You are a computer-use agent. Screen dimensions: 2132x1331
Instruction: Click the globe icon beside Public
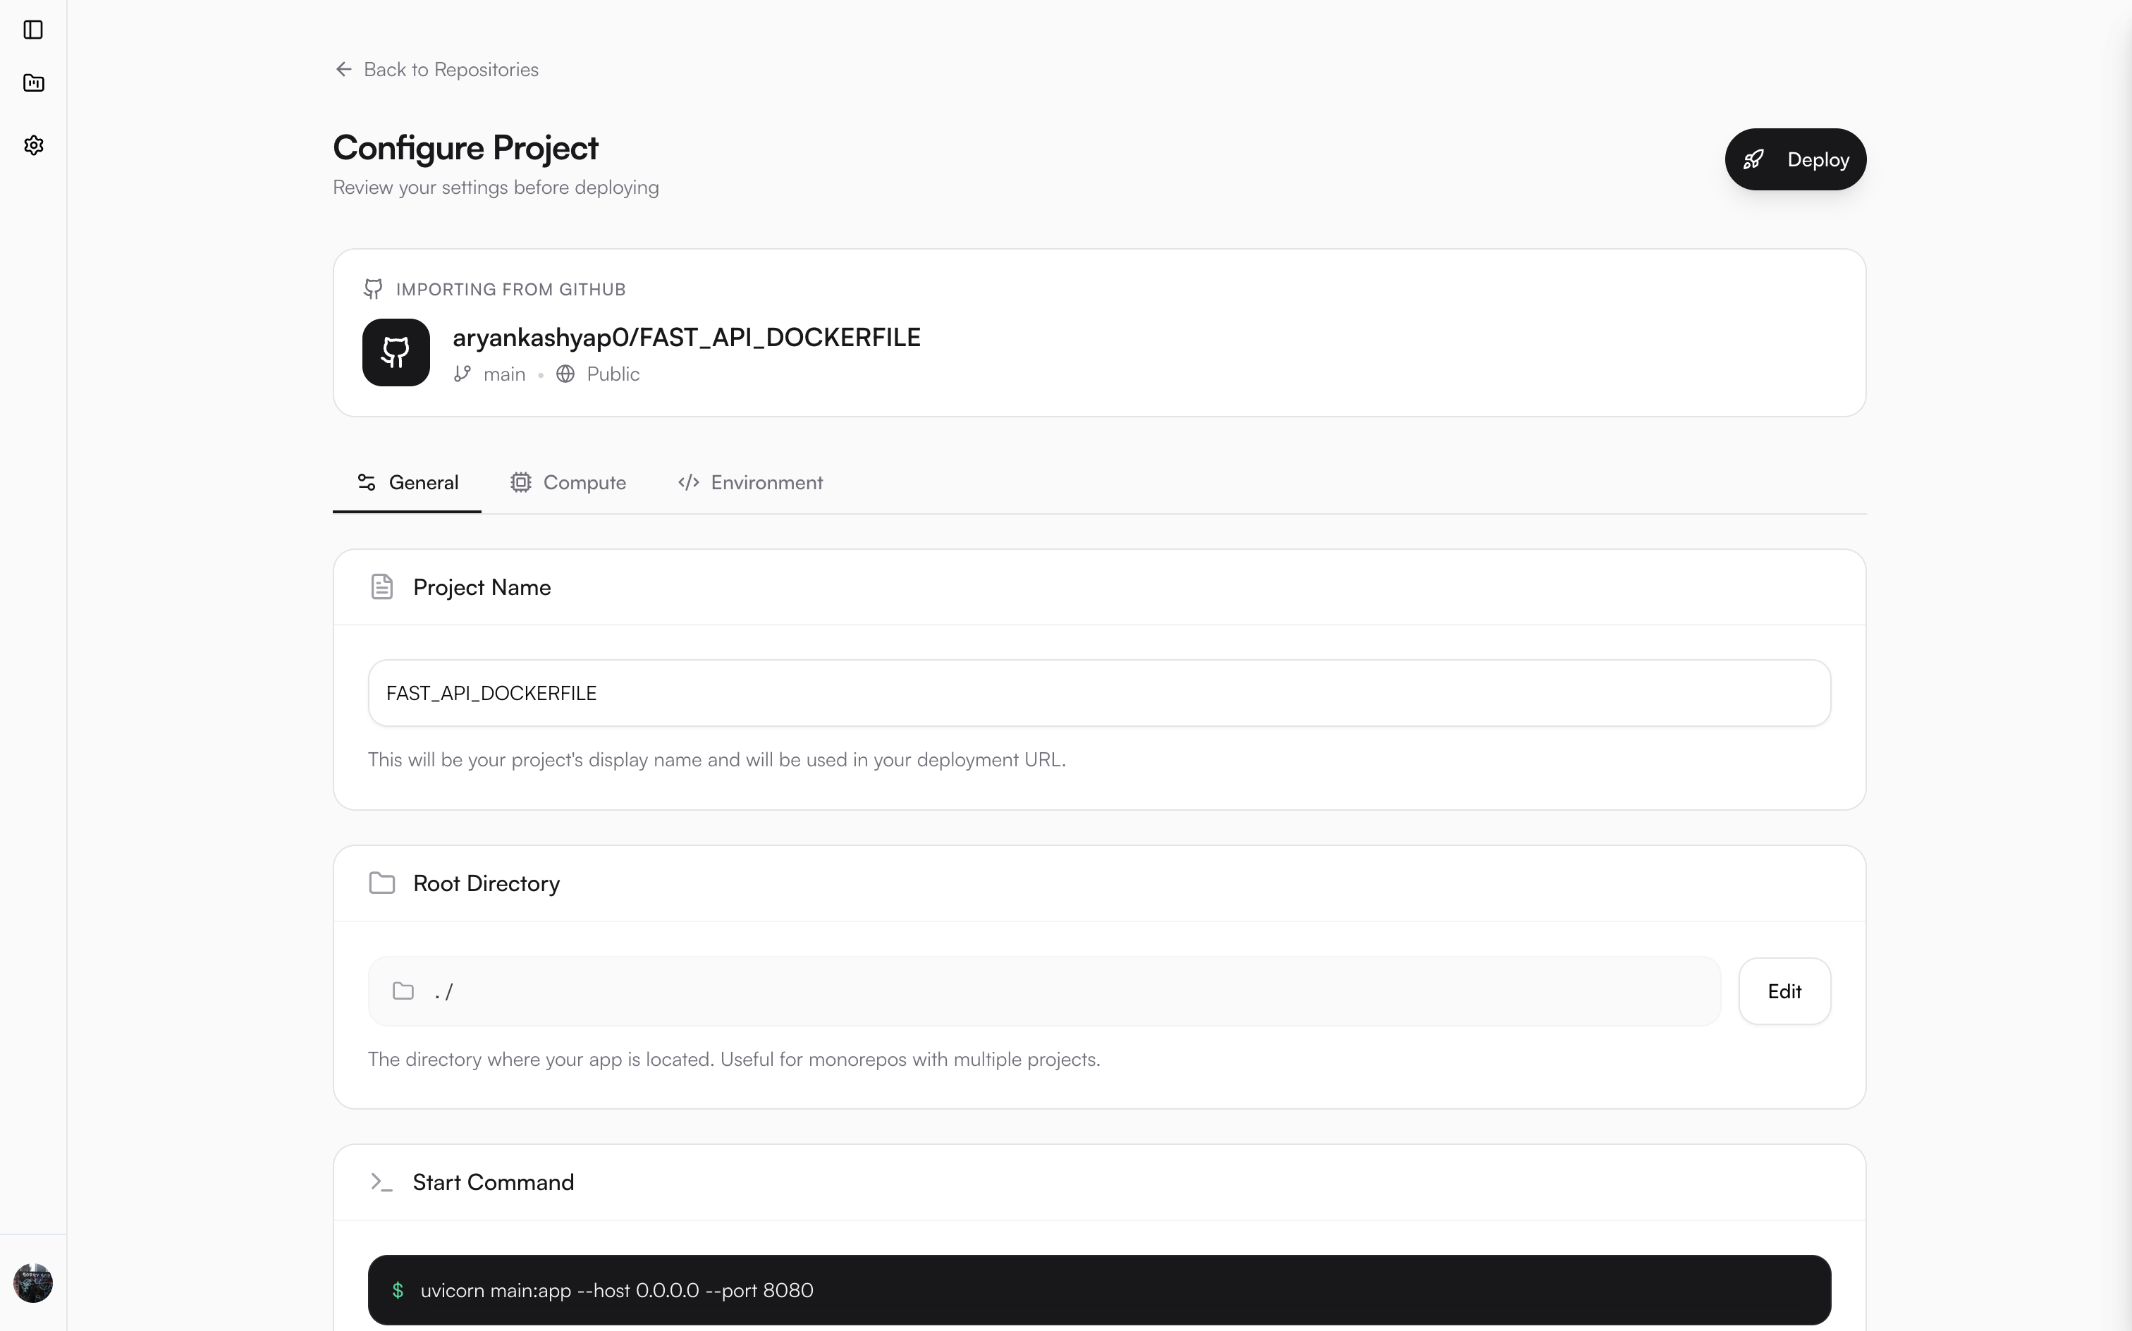click(565, 374)
